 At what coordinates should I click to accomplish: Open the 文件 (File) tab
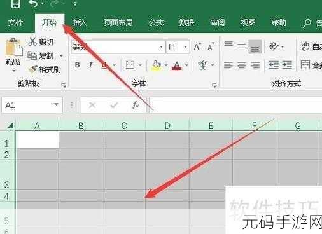coord(15,22)
